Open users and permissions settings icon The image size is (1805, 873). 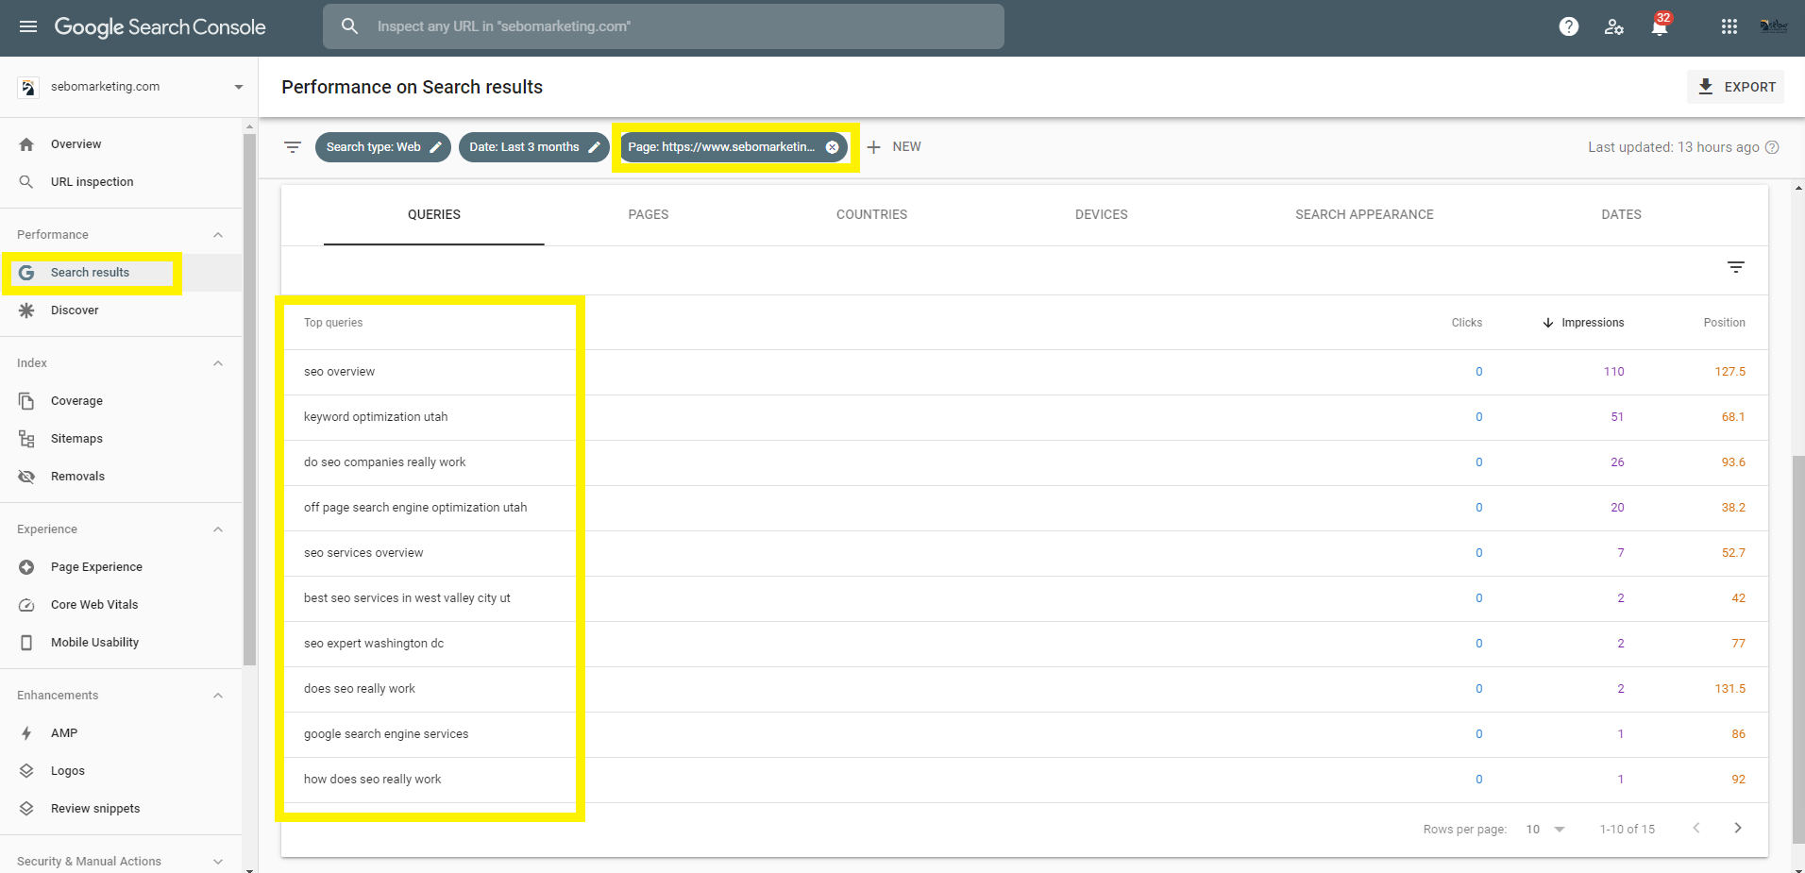click(1614, 26)
